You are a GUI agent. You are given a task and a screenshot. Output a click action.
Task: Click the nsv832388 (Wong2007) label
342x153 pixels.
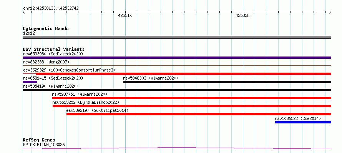click(x=46, y=62)
